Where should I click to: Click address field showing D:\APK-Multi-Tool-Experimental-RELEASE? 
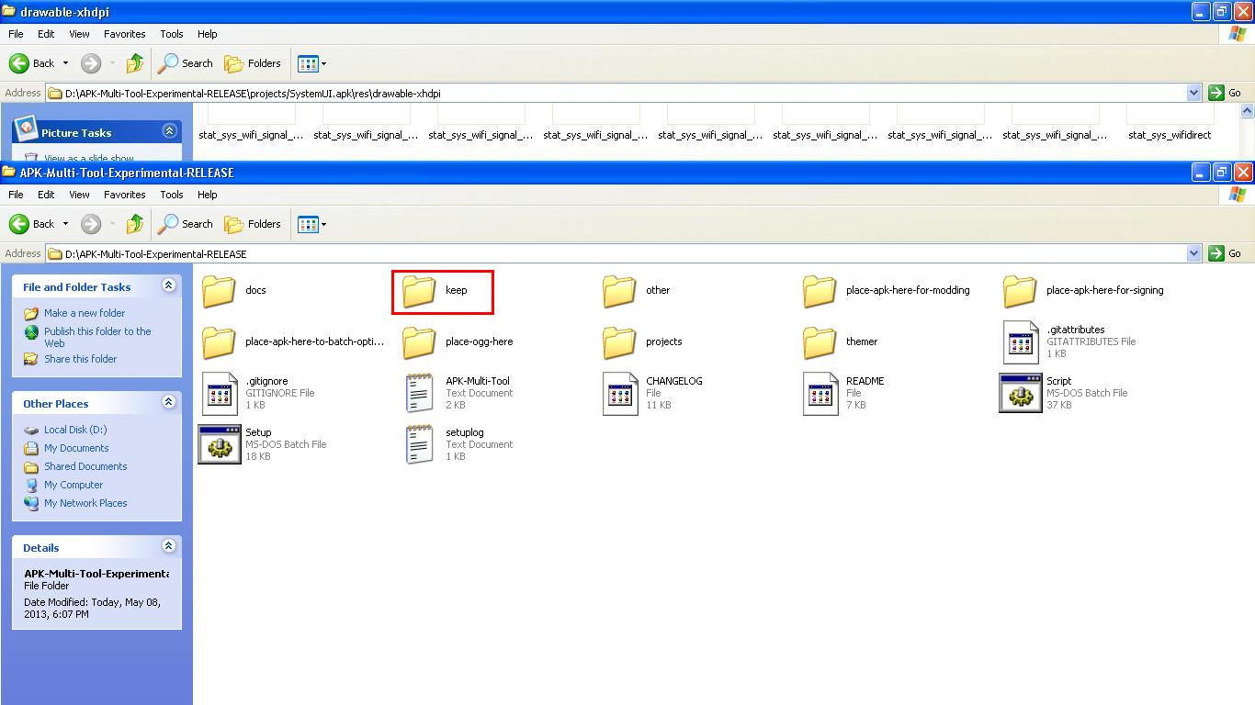[x=616, y=253]
